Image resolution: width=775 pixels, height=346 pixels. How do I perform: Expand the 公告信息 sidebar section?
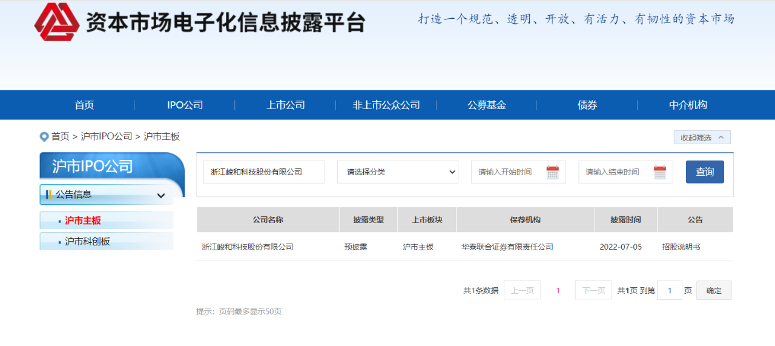coord(106,195)
